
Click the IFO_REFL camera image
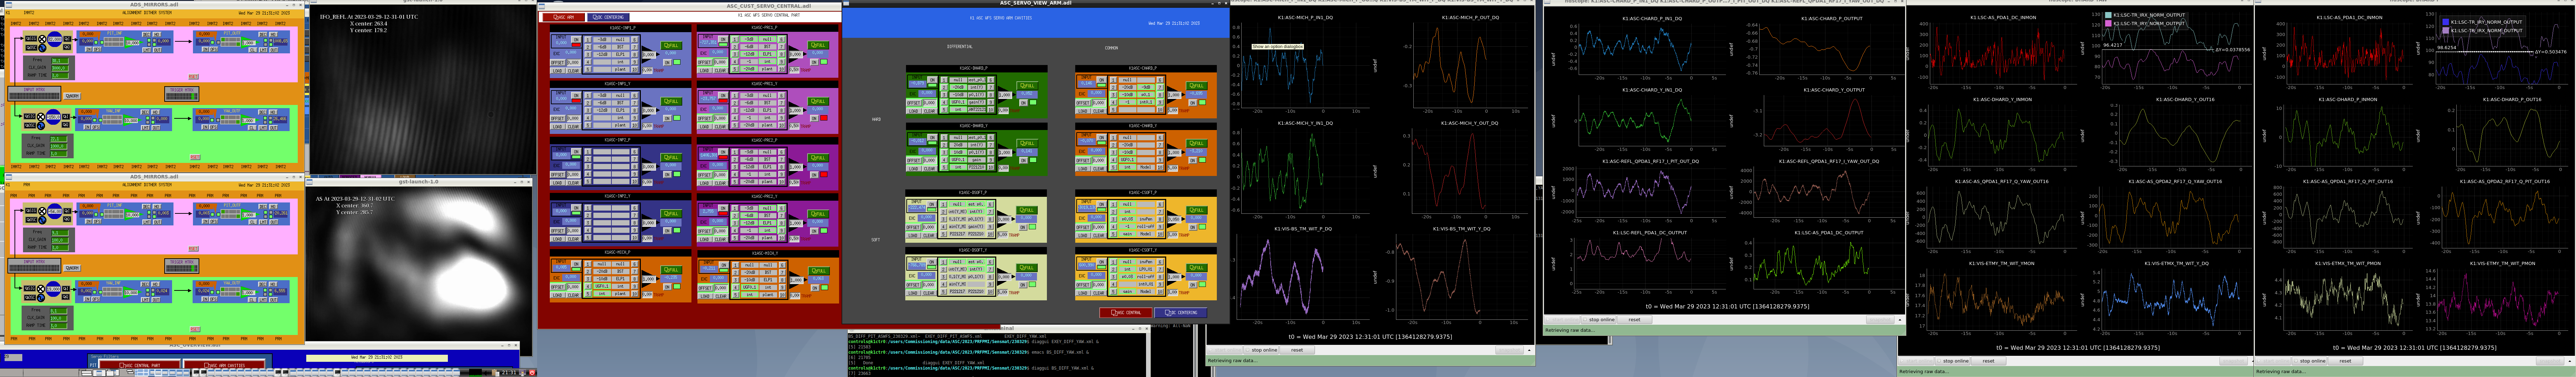pyautogui.click(x=422, y=90)
